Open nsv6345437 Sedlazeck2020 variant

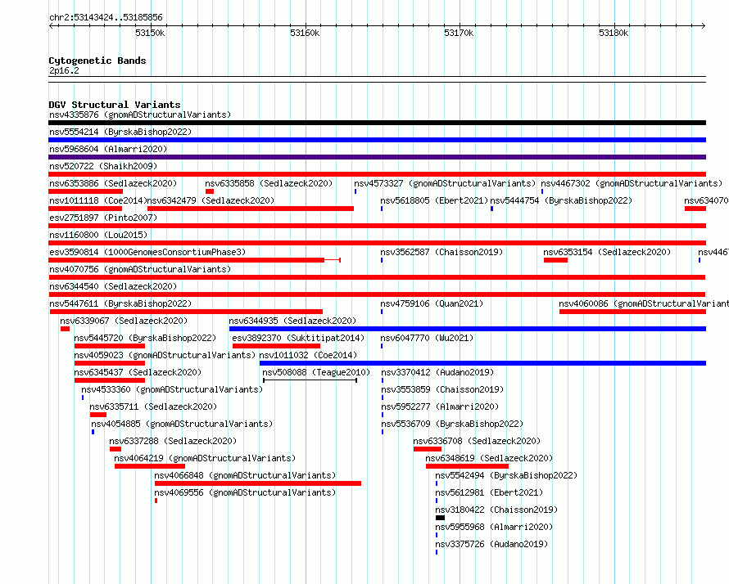coord(138,372)
